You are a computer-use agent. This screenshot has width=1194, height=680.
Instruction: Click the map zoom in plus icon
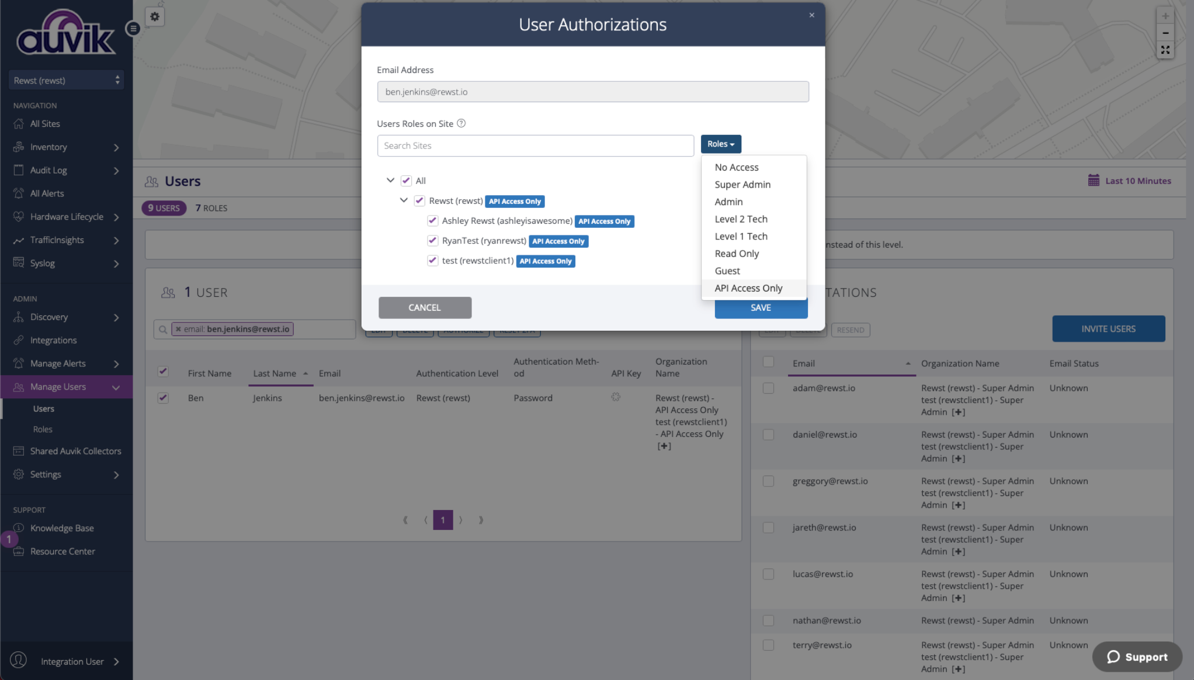(x=1165, y=16)
